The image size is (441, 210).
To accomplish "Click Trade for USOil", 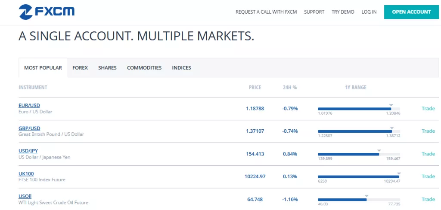I will pos(428,199).
